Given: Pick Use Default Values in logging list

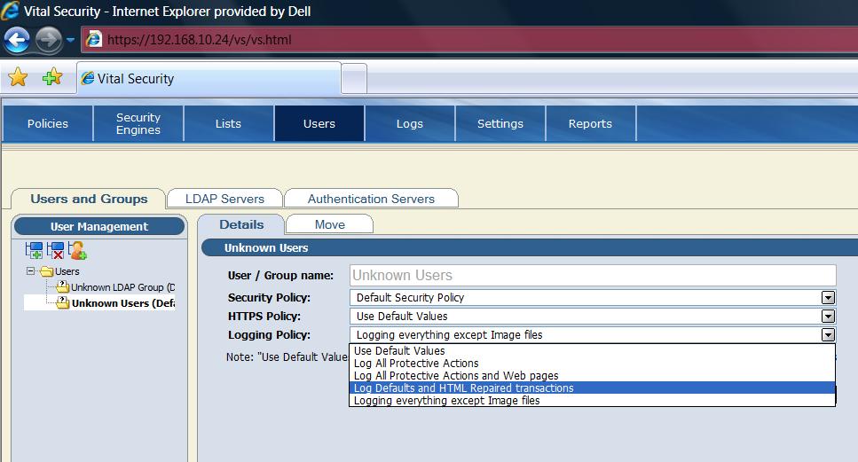Looking at the screenshot, I should click(x=399, y=351).
